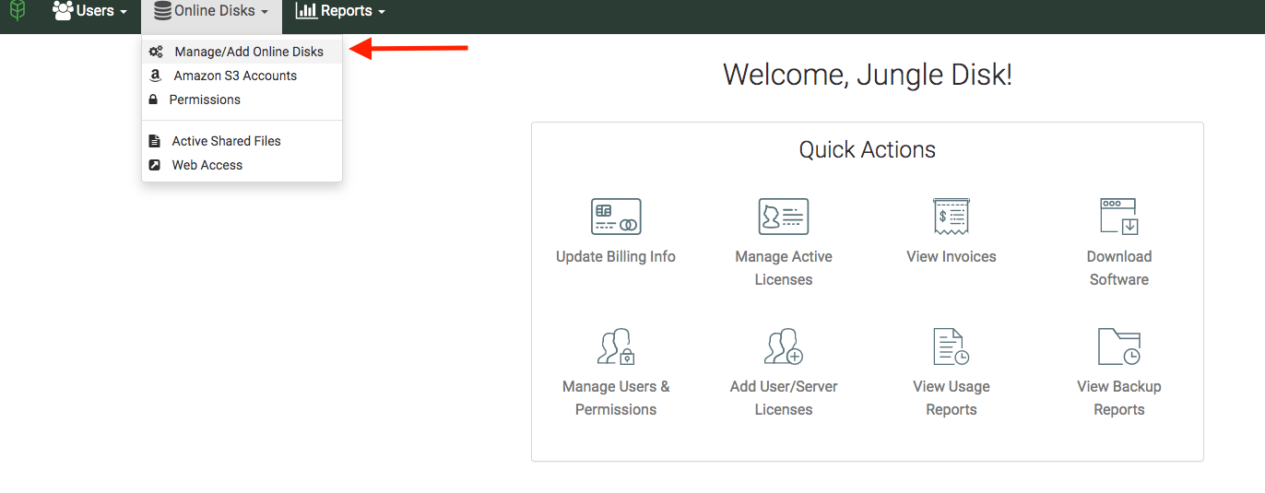This screenshot has height=493, width=1265.
Task: Click the green Jungle Disk logo icon
Action: [x=17, y=11]
